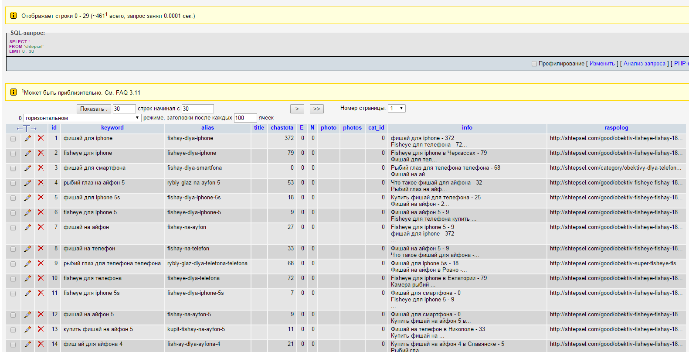Viewport: 689px width, 352px height.
Task: Check the box for row id 7
Action: click(13, 228)
